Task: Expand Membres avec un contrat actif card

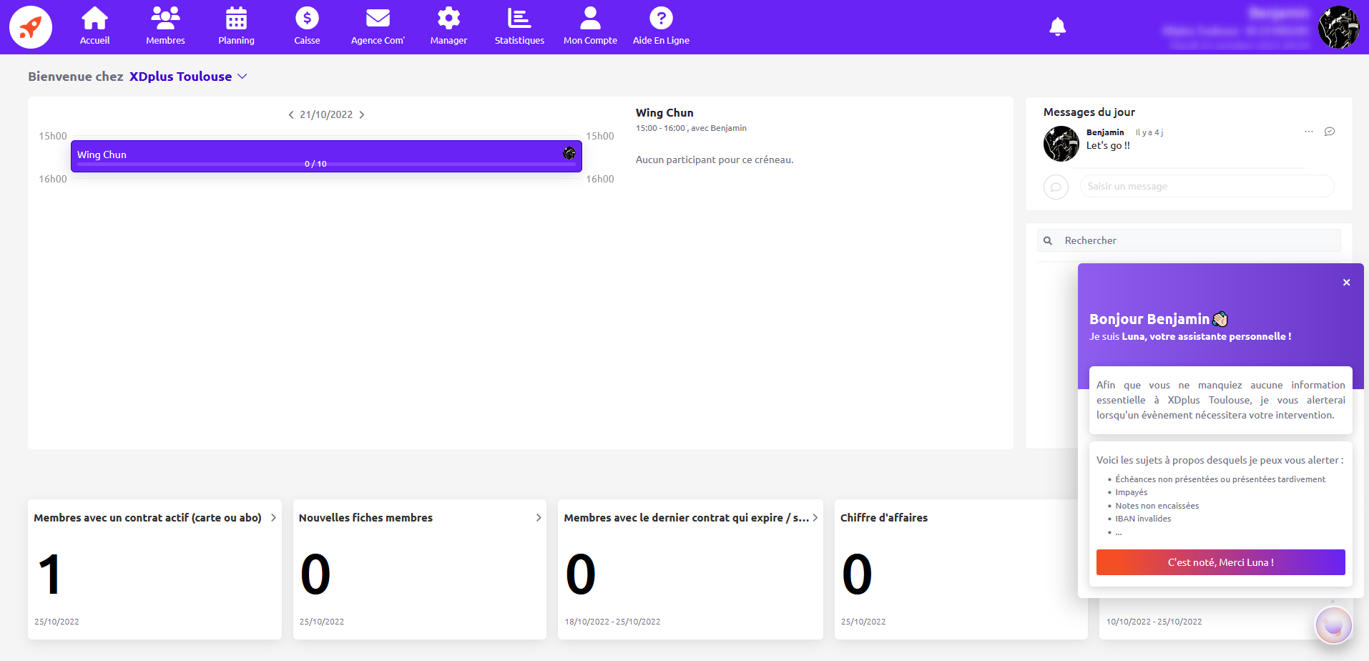Action: [273, 518]
